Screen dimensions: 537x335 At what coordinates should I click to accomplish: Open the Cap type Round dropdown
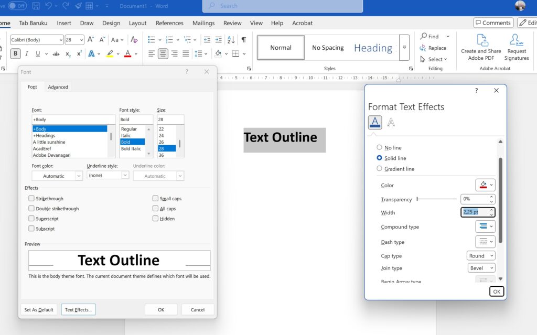coord(481,255)
